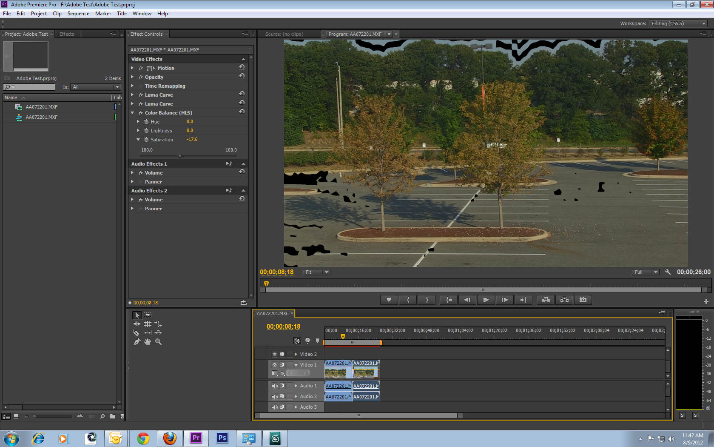Toggle Video 2 track visibility eye
The height and width of the screenshot is (447, 714).
275,354
